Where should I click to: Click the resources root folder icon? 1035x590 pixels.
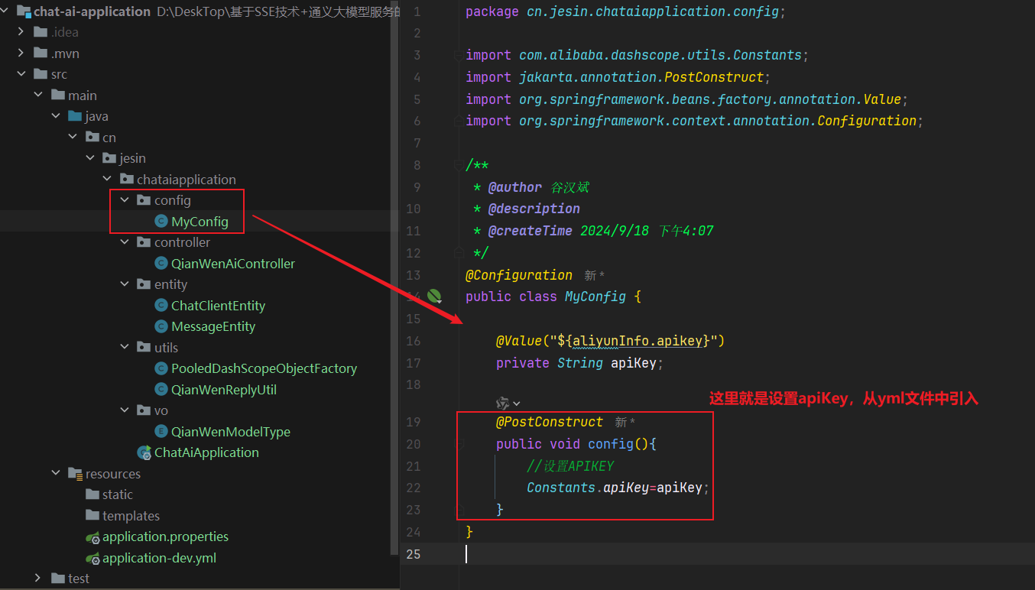[75, 474]
